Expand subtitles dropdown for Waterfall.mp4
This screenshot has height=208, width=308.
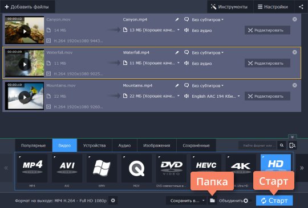click(x=208, y=53)
